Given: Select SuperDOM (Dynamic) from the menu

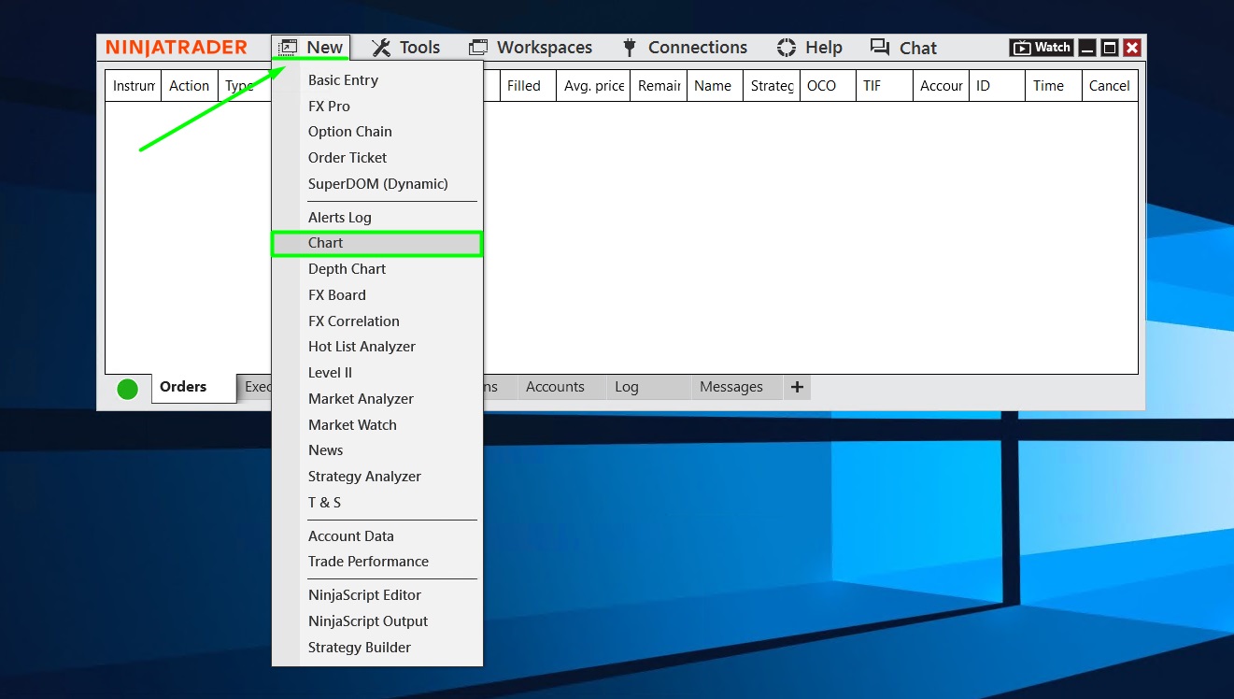Looking at the screenshot, I should [x=377, y=183].
